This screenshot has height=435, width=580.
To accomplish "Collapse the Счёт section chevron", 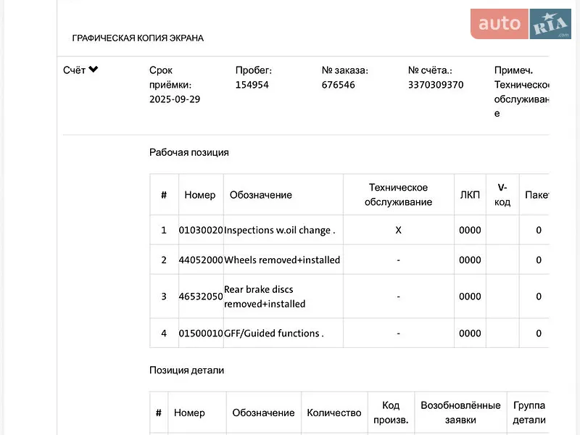I will (94, 70).
